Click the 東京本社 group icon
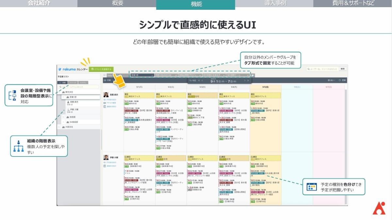The image size is (392, 220). (x=63, y=92)
